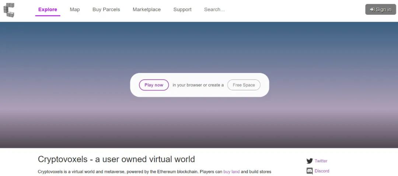Click the Discord logo icon

(x=310, y=171)
